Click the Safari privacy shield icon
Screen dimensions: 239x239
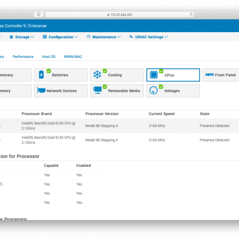pos(38,14)
